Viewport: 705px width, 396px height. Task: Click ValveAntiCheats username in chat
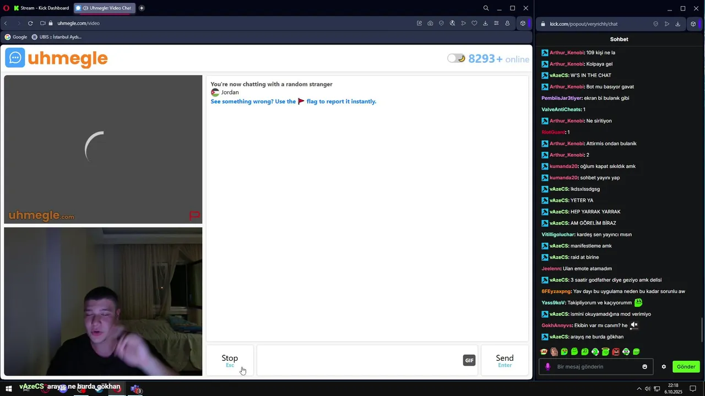point(561,109)
